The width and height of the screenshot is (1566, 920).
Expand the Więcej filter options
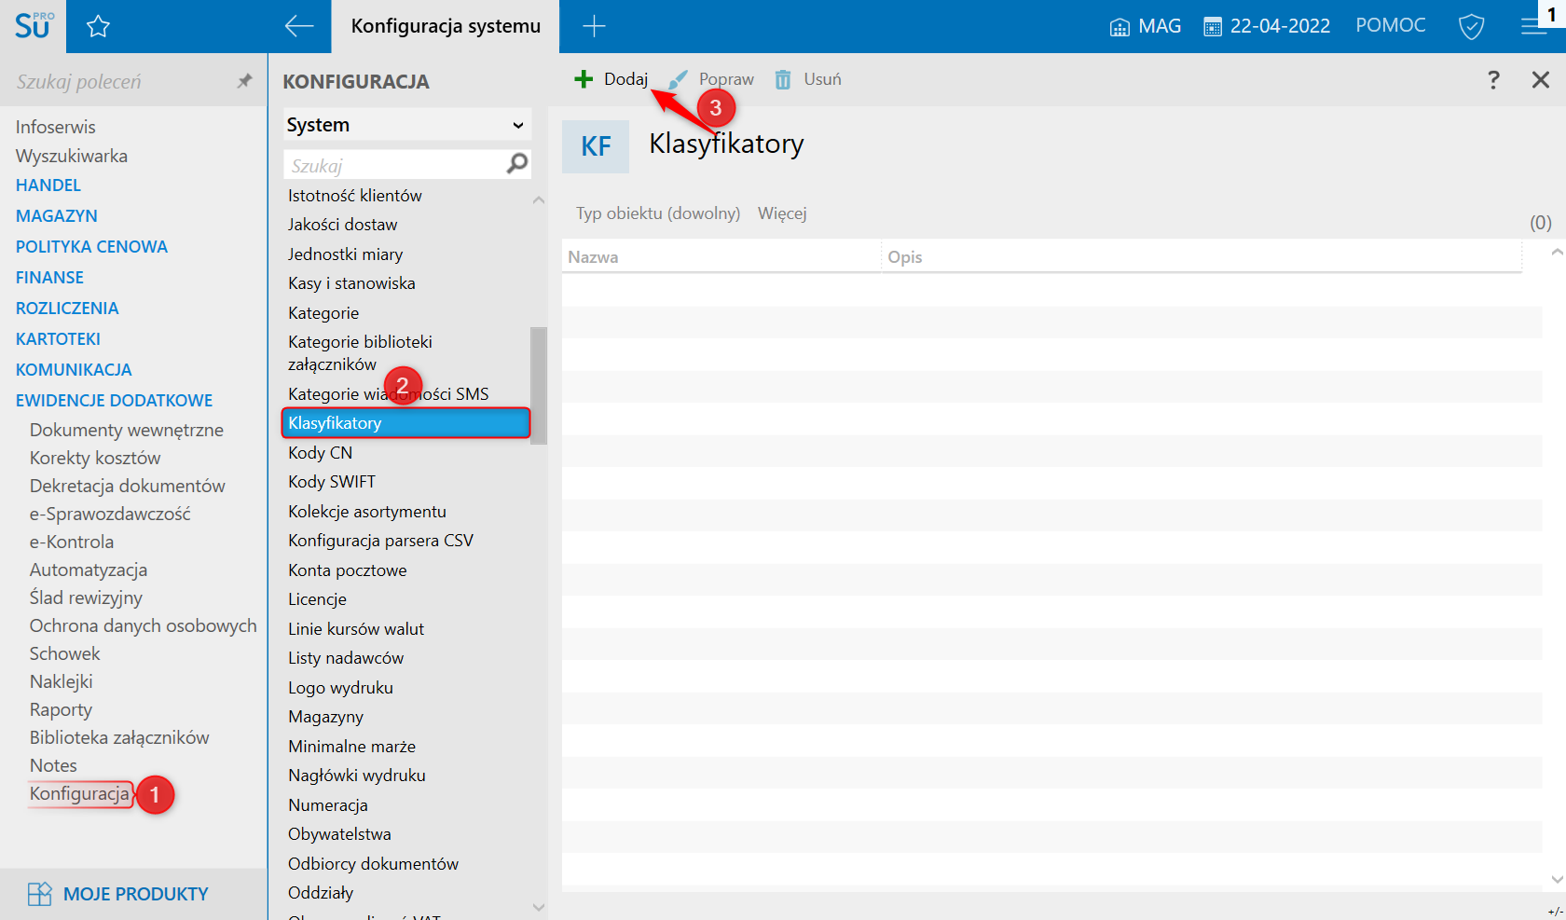pyautogui.click(x=782, y=213)
